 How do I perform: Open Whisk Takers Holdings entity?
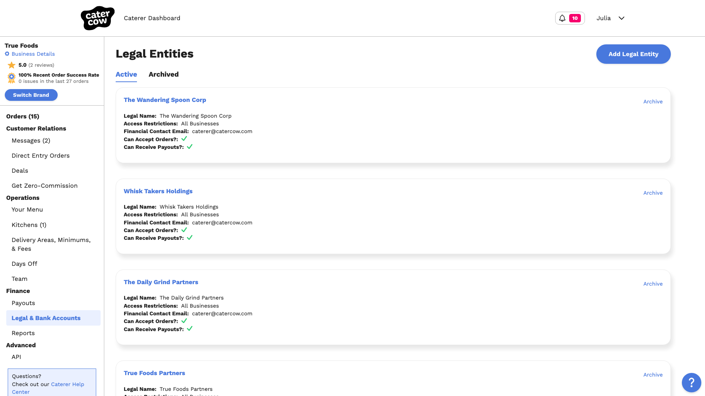click(x=158, y=191)
